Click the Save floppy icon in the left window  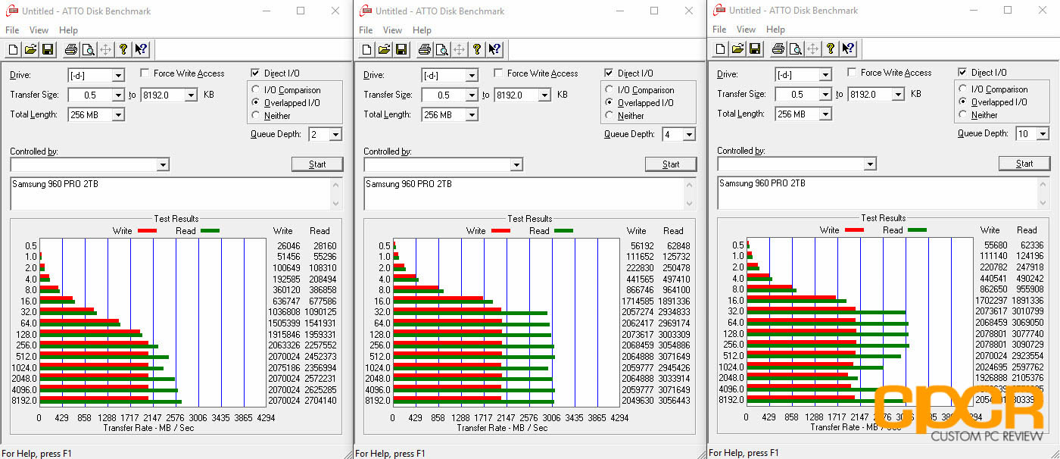tap(48, 50)
